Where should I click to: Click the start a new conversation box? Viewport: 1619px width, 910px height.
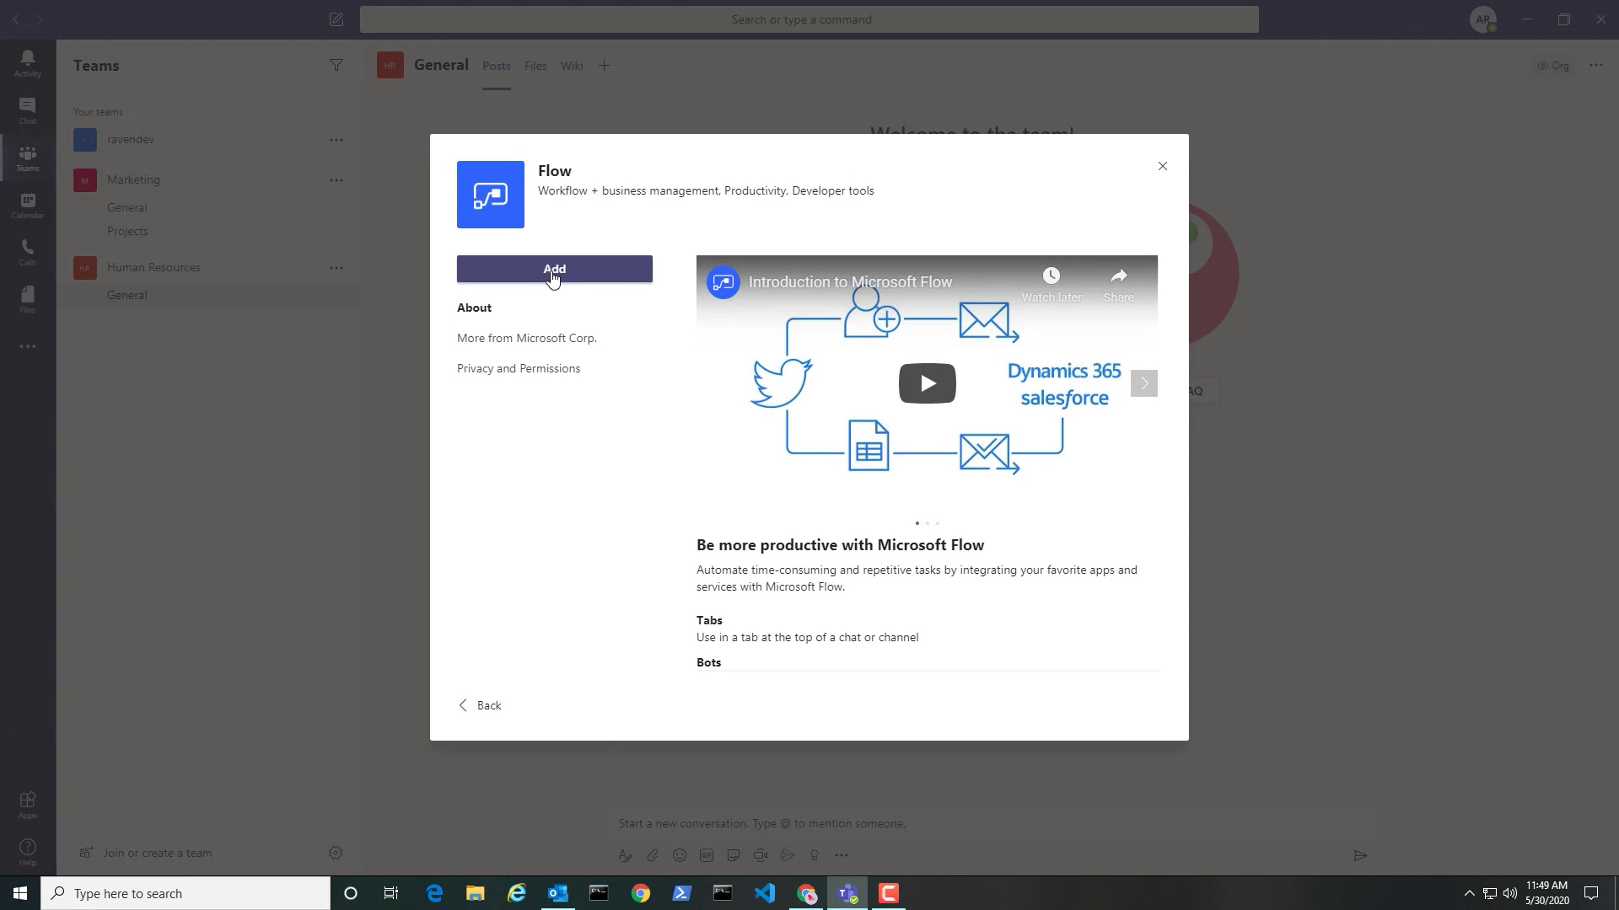[x=992, y=823]
